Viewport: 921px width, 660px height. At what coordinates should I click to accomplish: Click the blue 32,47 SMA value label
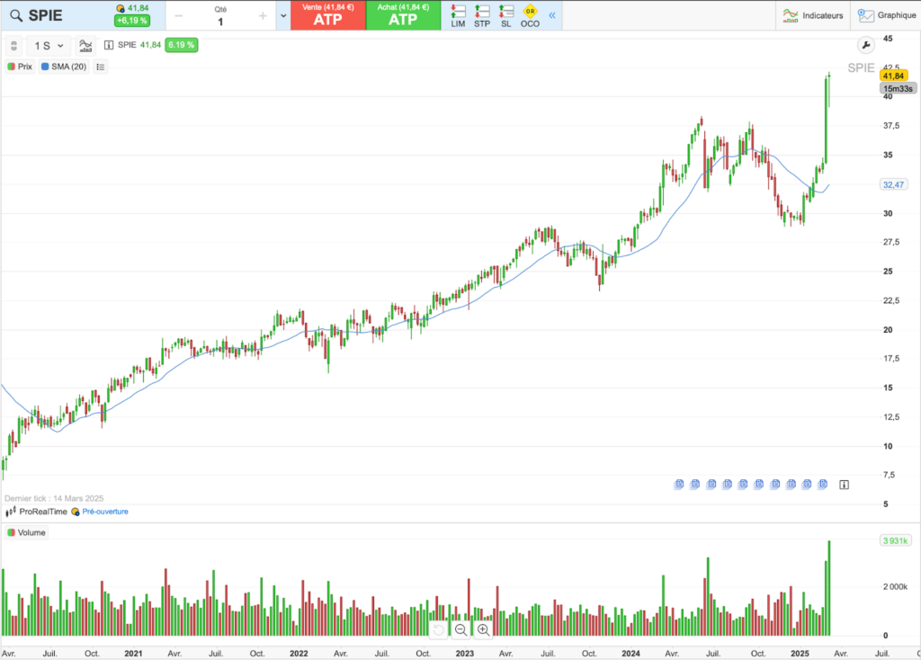pos(893,184)
